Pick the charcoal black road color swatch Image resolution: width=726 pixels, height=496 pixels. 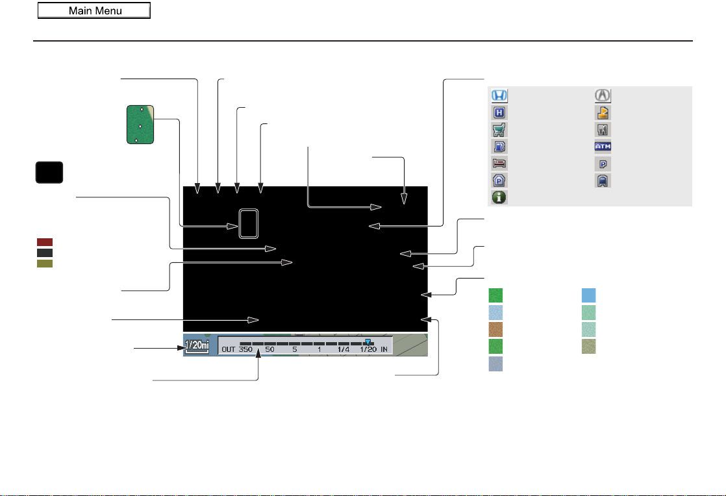(45, 253)
